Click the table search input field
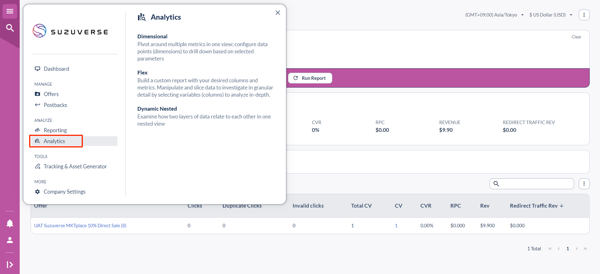 tap(535, 184)
